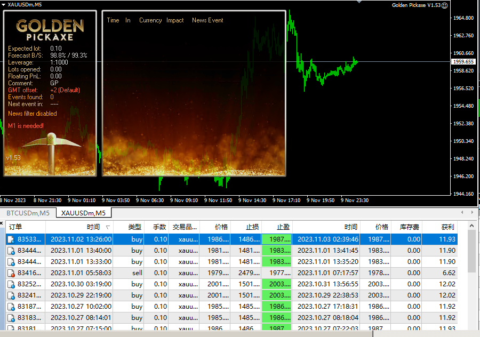
Task: Sort by the 订单 column header
Action: coord(26,227)
